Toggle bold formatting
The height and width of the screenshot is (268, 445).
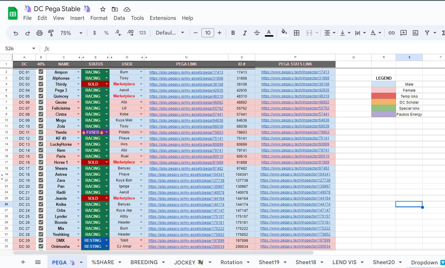pos(233,33)
